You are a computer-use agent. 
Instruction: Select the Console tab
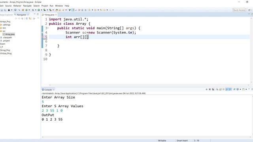click(x=48, y=90)
